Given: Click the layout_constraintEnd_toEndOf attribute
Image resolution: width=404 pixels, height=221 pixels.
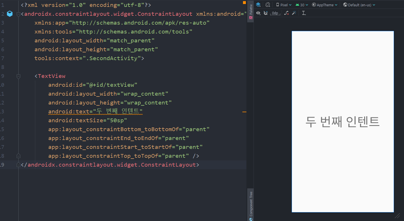Looking at the screenshot, I should pos(103,138).
